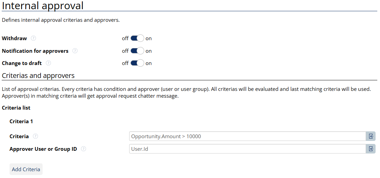
Task: Click "off" beside the Change to draft switch
Action: click(x=125, y=63)
